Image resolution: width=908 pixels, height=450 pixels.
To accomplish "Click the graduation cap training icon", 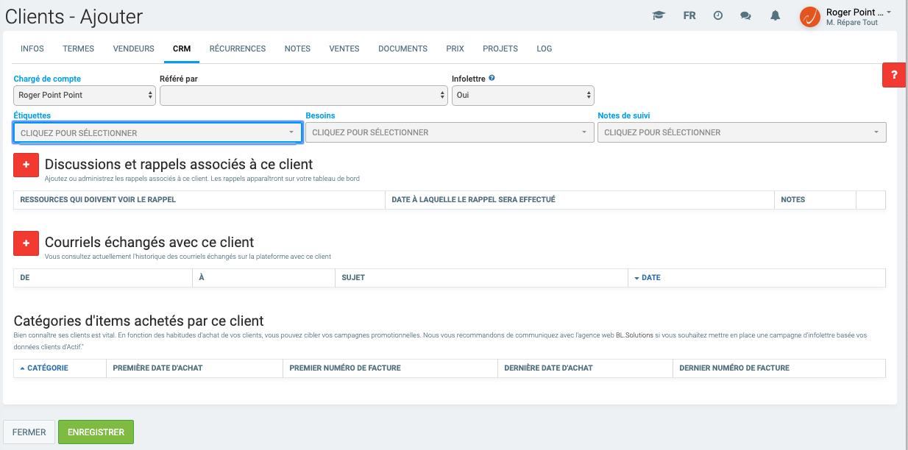I will (659, 15).
